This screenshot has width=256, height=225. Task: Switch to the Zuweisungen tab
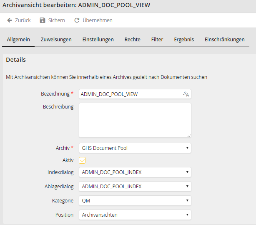[56, 40]
